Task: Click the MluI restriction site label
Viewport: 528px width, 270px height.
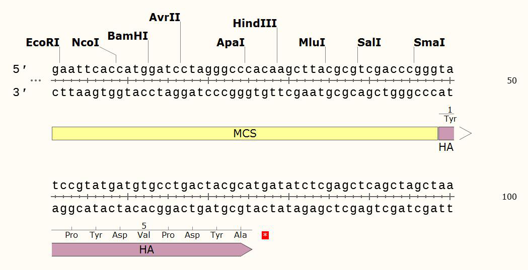Action: click(x=312, y=43)
